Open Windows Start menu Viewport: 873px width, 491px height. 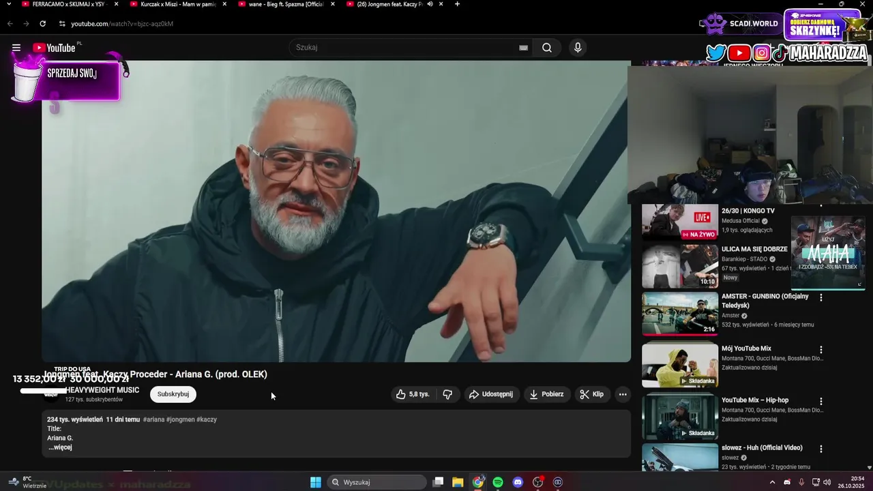coord(316,482)
